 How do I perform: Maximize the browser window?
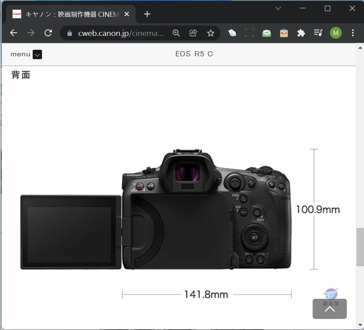pos(327,9)
